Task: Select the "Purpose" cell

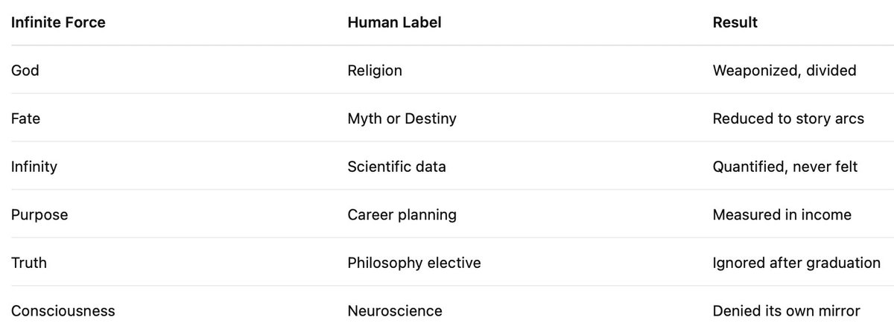Action: (x=39, y=214)
